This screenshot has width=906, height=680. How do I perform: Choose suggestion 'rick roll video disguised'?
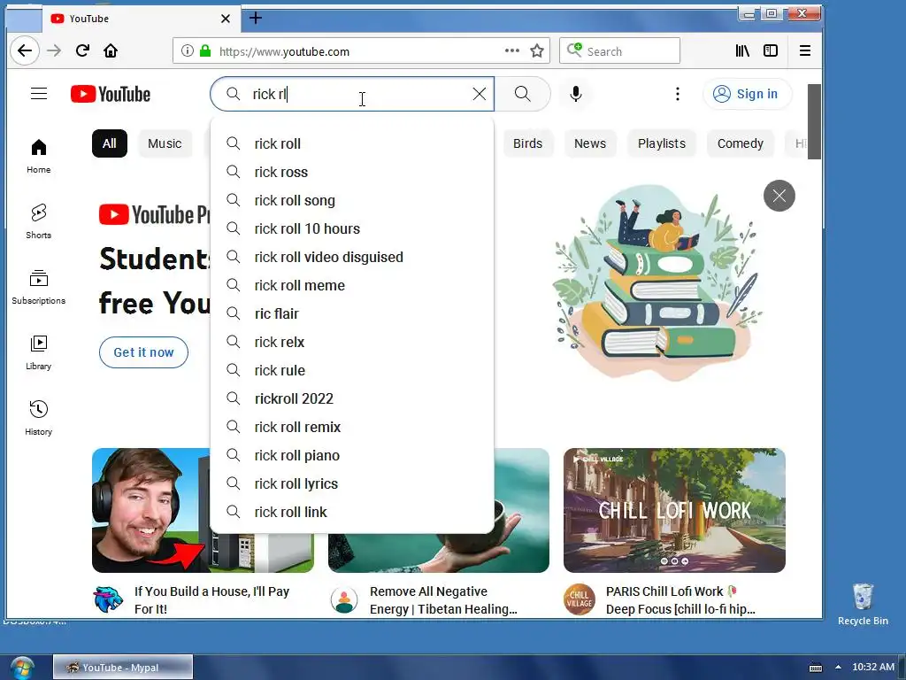click(352, 257)
